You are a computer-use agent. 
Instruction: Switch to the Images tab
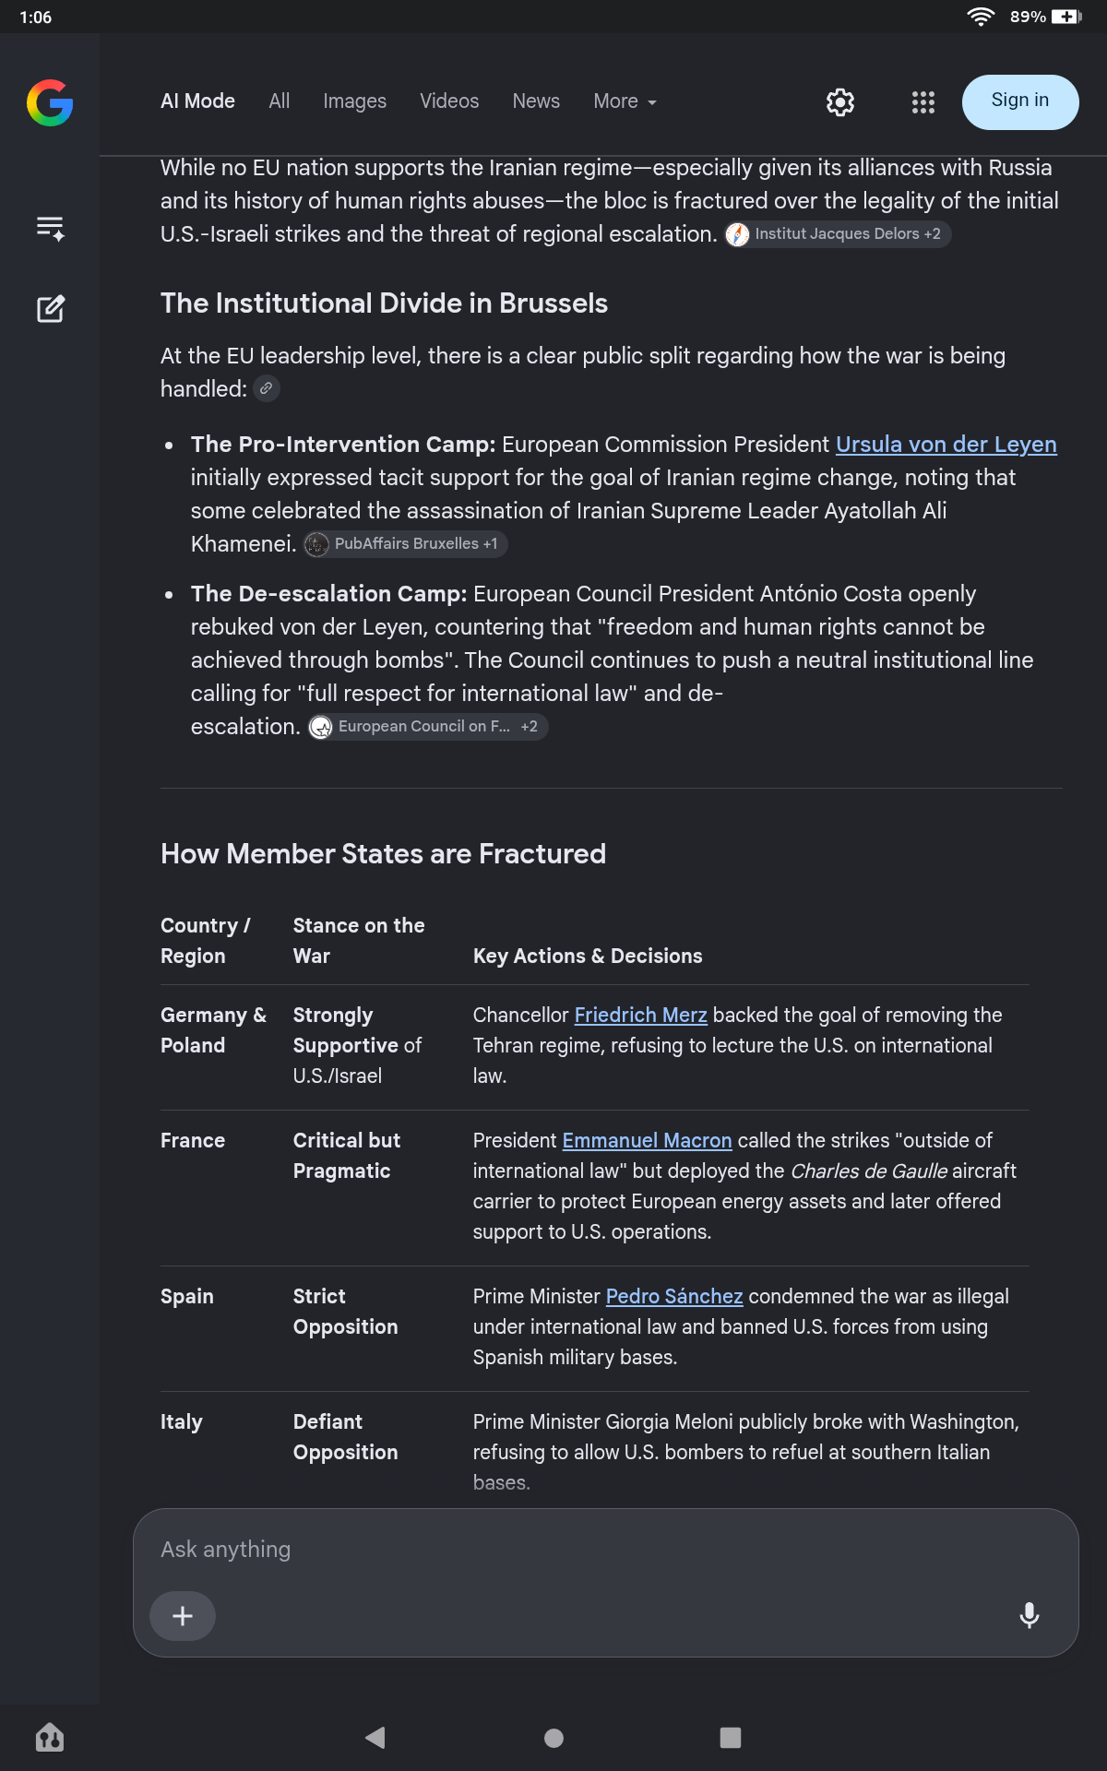(354, 101)
